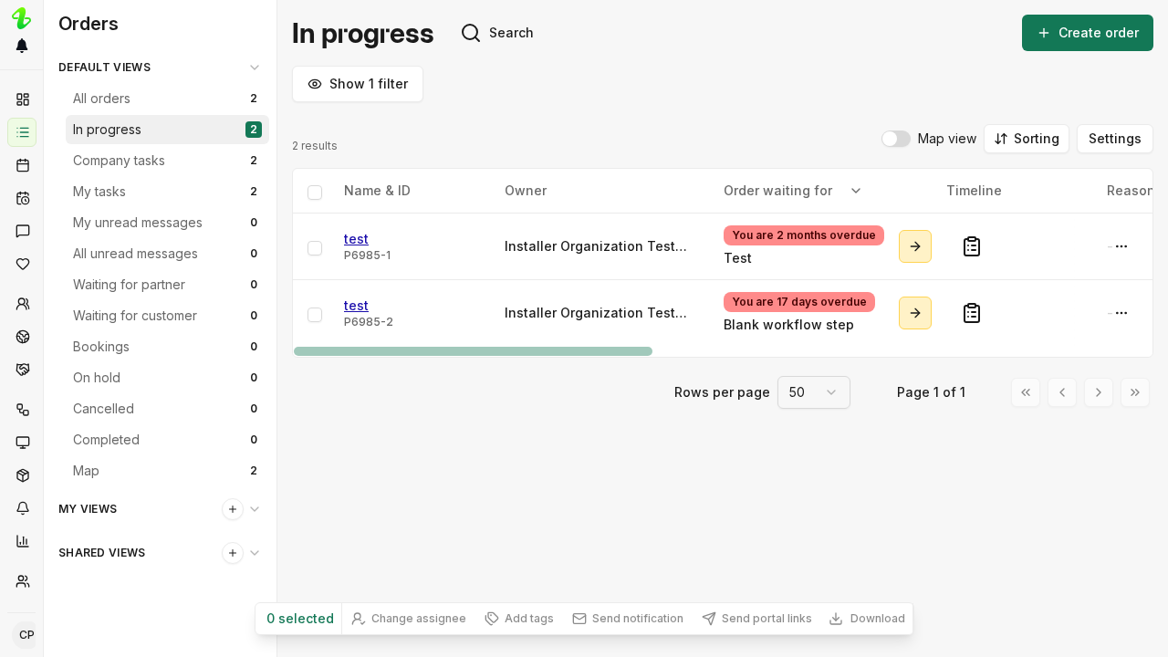Open the notifications bell at top of sidebar
Image resolution: width=1168 pixels, height=657 pixels.
pyautogui.click(x=22, y=46)
